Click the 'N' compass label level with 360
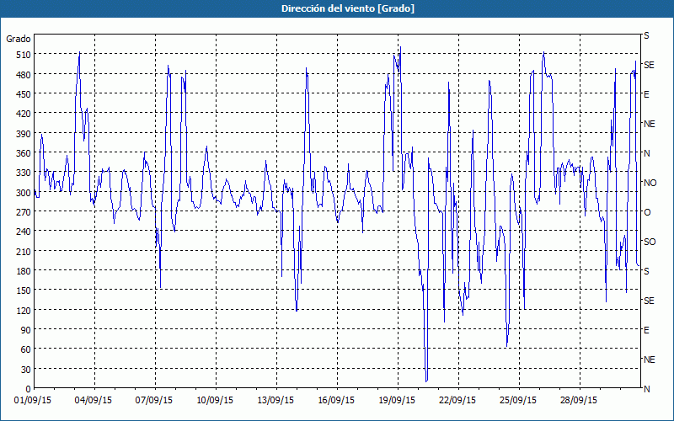The image size is (674, 421). point(647,153)
